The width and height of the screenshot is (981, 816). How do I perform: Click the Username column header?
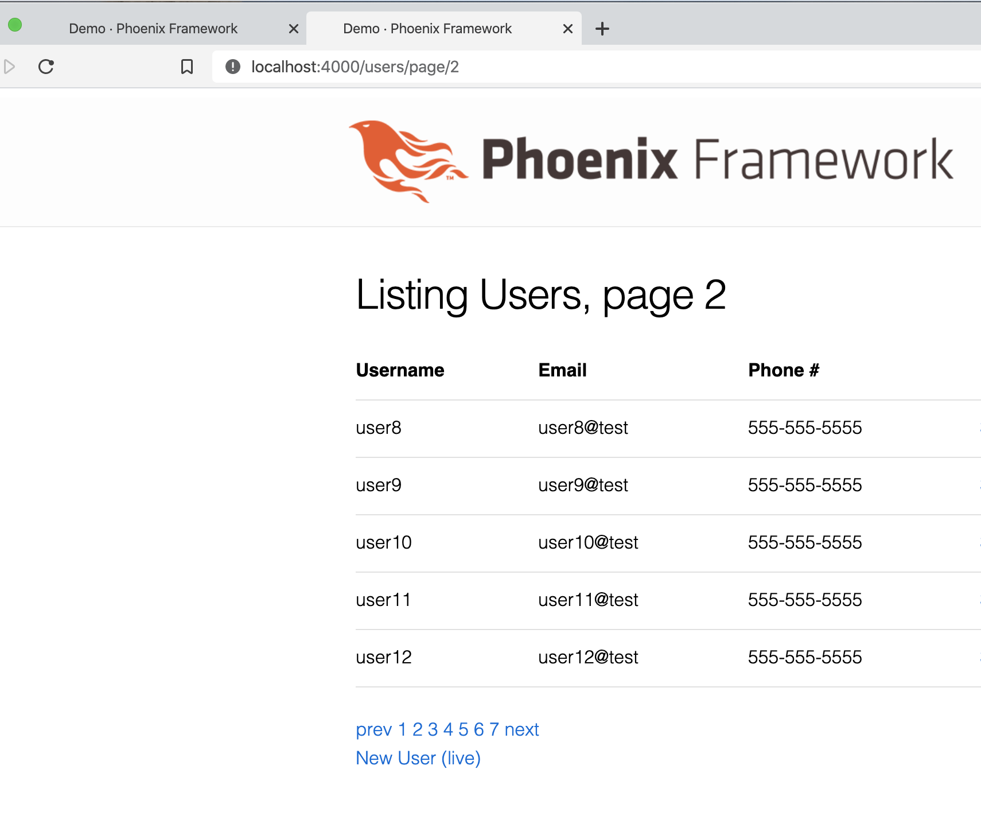point(400,370)
